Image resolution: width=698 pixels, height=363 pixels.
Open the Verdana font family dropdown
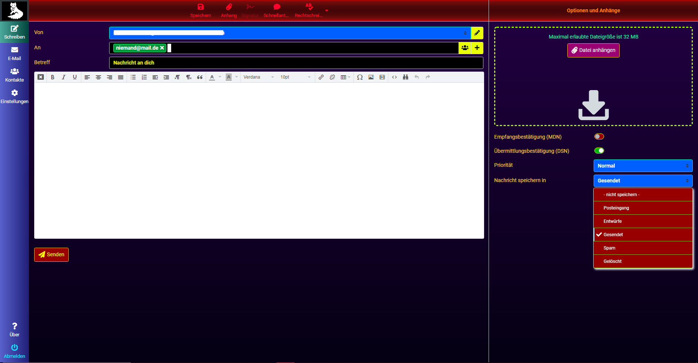[258, 77]
